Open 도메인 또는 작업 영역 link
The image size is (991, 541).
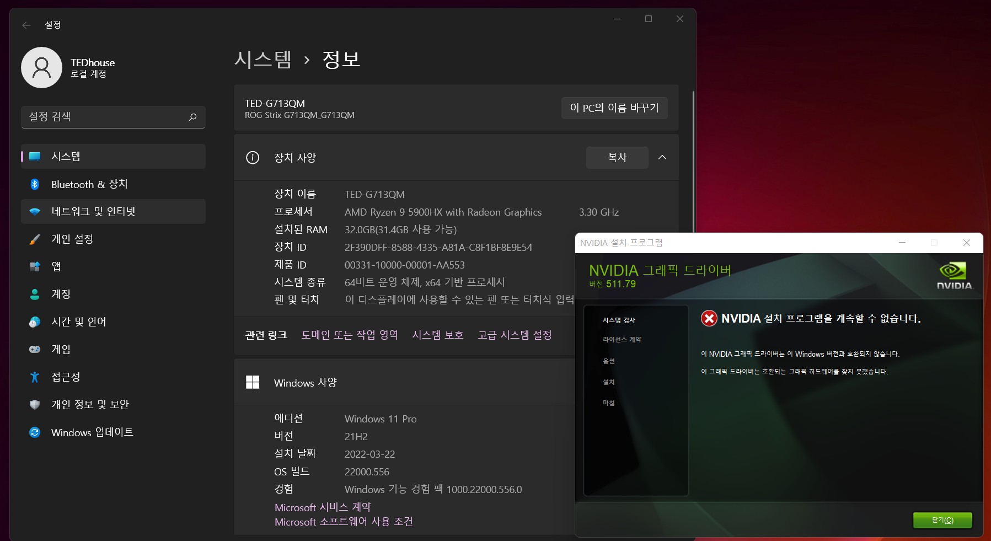(350, 335)
